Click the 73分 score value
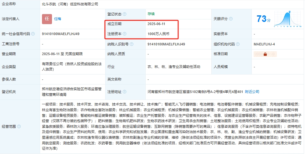 [x=264, y=19]
